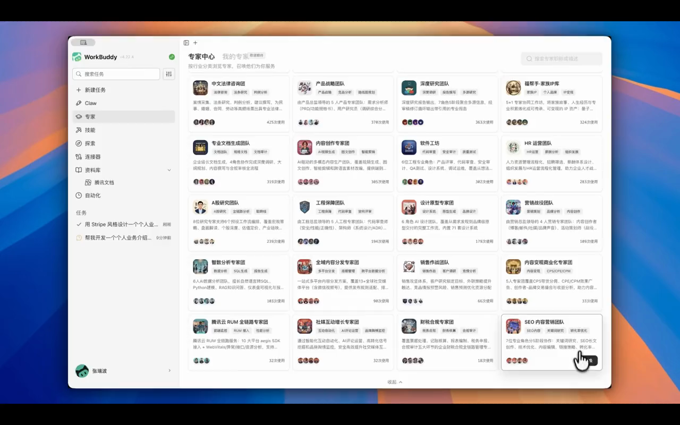Add a new tab with plus icon
680x425 pixels.
click(x=195, y=43)
